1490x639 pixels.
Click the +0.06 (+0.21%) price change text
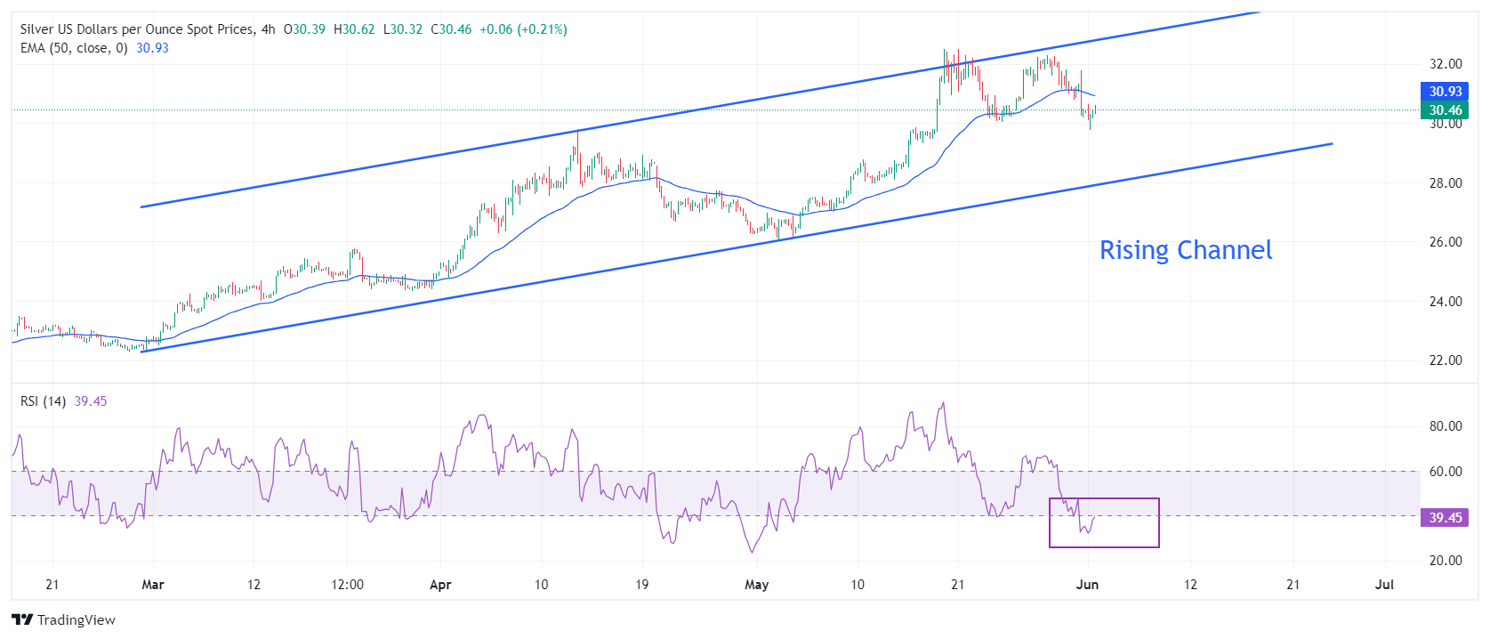pos(523,29)
